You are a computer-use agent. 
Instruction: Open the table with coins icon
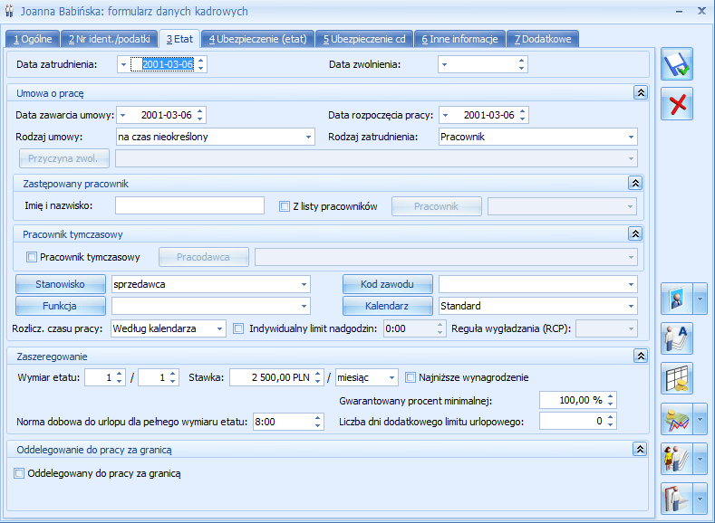(x=677, y=379)
